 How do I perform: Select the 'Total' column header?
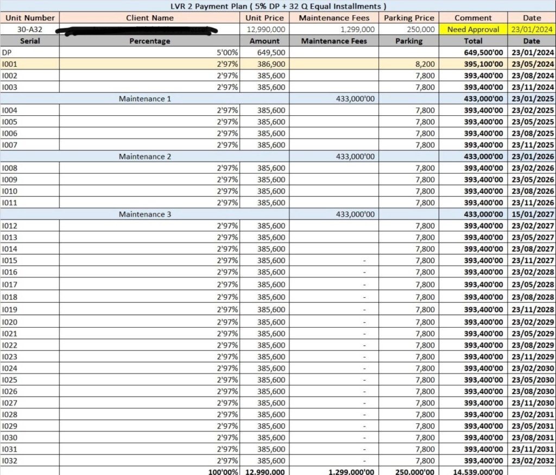(473, 41)
